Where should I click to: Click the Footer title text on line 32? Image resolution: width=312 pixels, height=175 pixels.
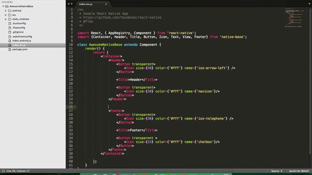(x=136, y=130)
